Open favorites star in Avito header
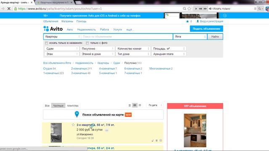Image resolution: width=269 pixels, height=151 pixels. pyautogui.click(x=187, y=21)
